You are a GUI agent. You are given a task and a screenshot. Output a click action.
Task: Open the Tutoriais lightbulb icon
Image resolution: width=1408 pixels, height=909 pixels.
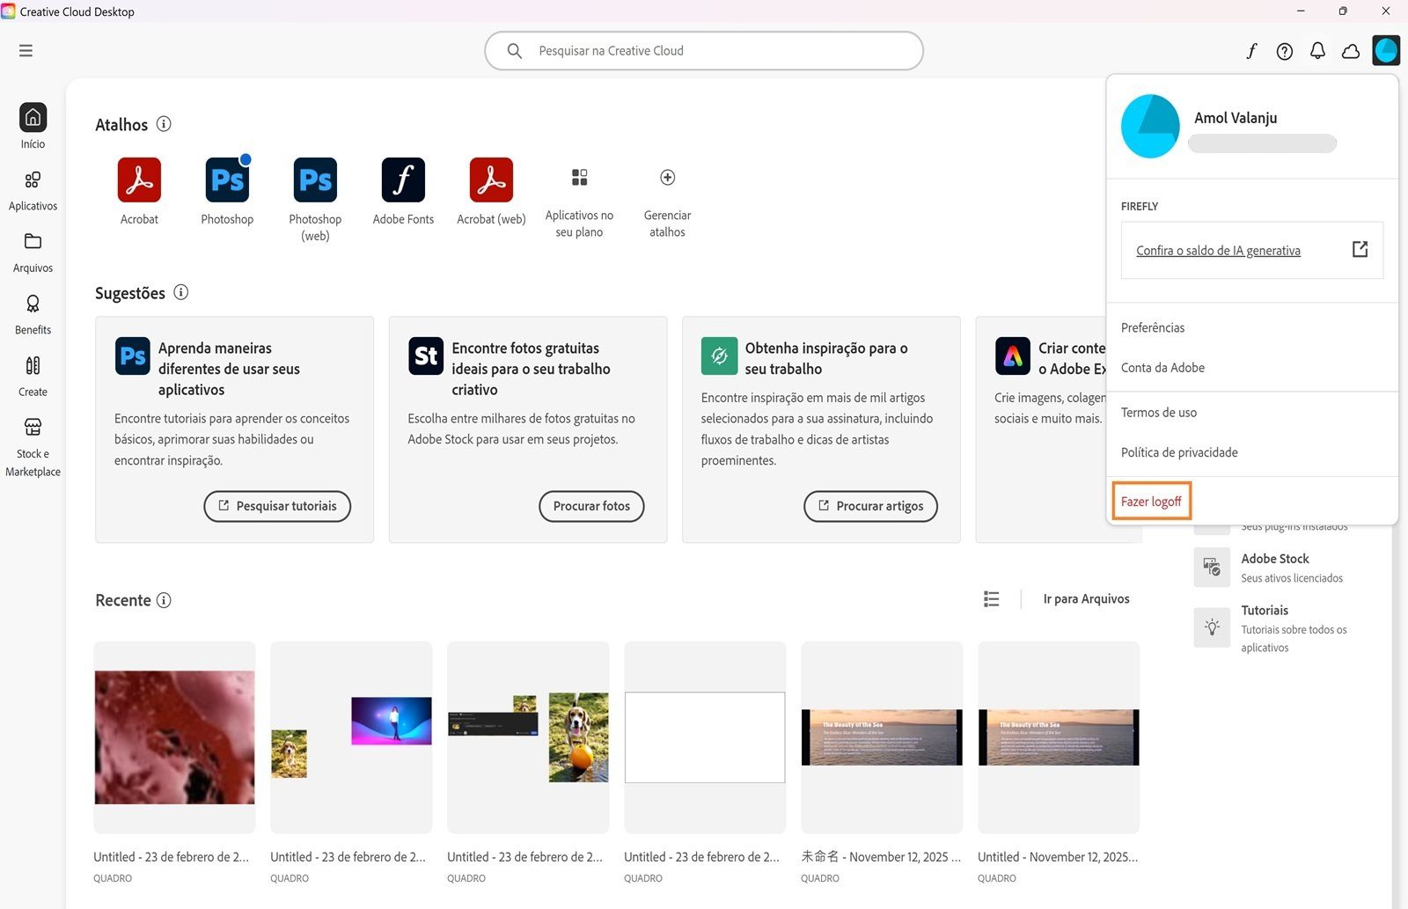pos(1212,627)
